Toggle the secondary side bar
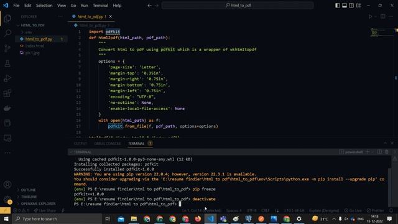The width and height of the screenshot is (398, 224). [x=351, y=6]
